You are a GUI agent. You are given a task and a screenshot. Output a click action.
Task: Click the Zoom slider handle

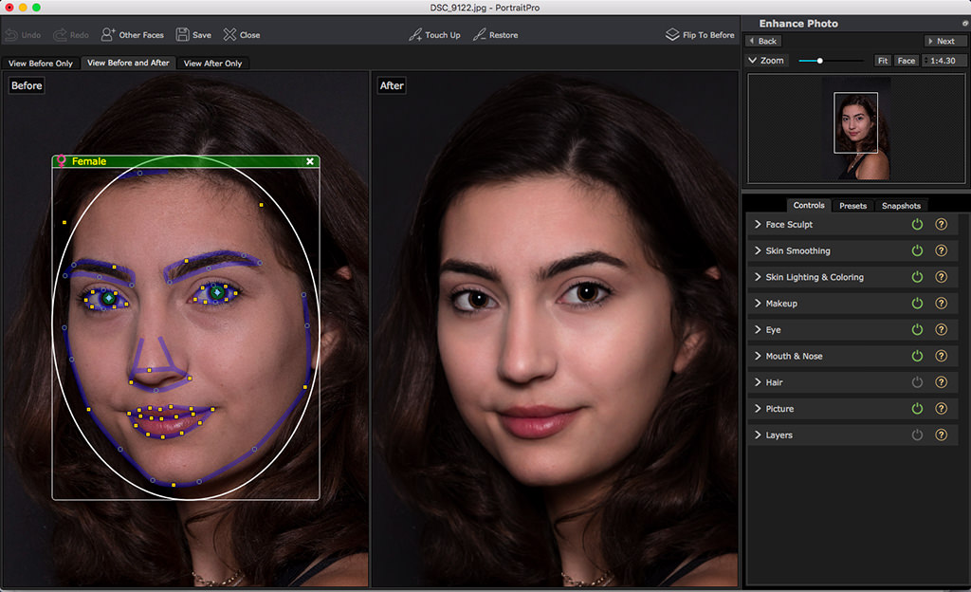(x=820, y=61)
